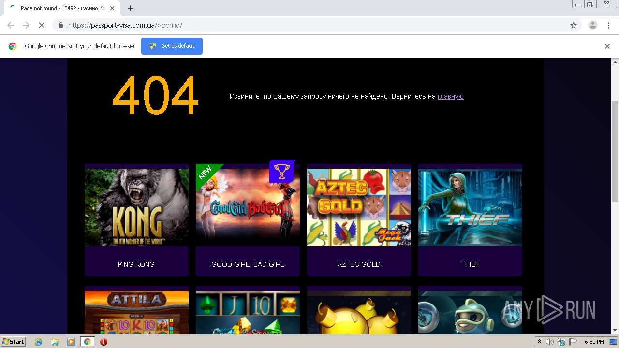Switch to Chrome in taskbar
Image resolution: width=619 pixels, height=348 pixels.
pos(87,342)
